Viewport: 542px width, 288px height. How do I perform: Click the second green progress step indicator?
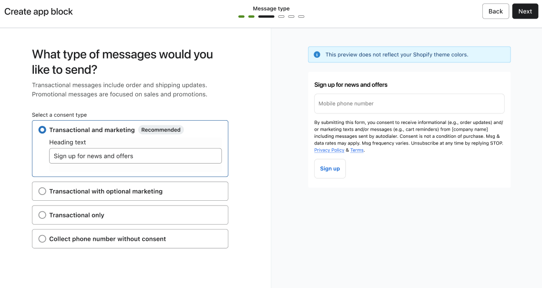tap(251, 17)
